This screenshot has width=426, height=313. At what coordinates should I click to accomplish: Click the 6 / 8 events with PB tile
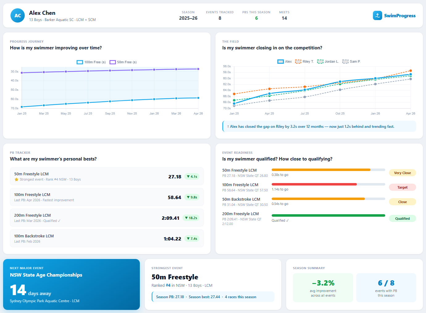pos(386,288)
